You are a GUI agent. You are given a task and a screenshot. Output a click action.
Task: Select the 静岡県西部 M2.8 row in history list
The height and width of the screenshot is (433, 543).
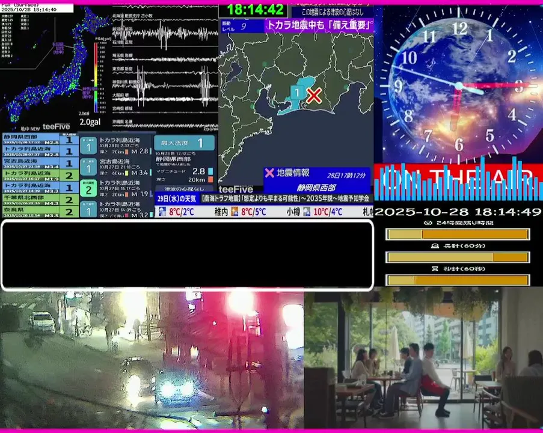(x=40, y=140)
